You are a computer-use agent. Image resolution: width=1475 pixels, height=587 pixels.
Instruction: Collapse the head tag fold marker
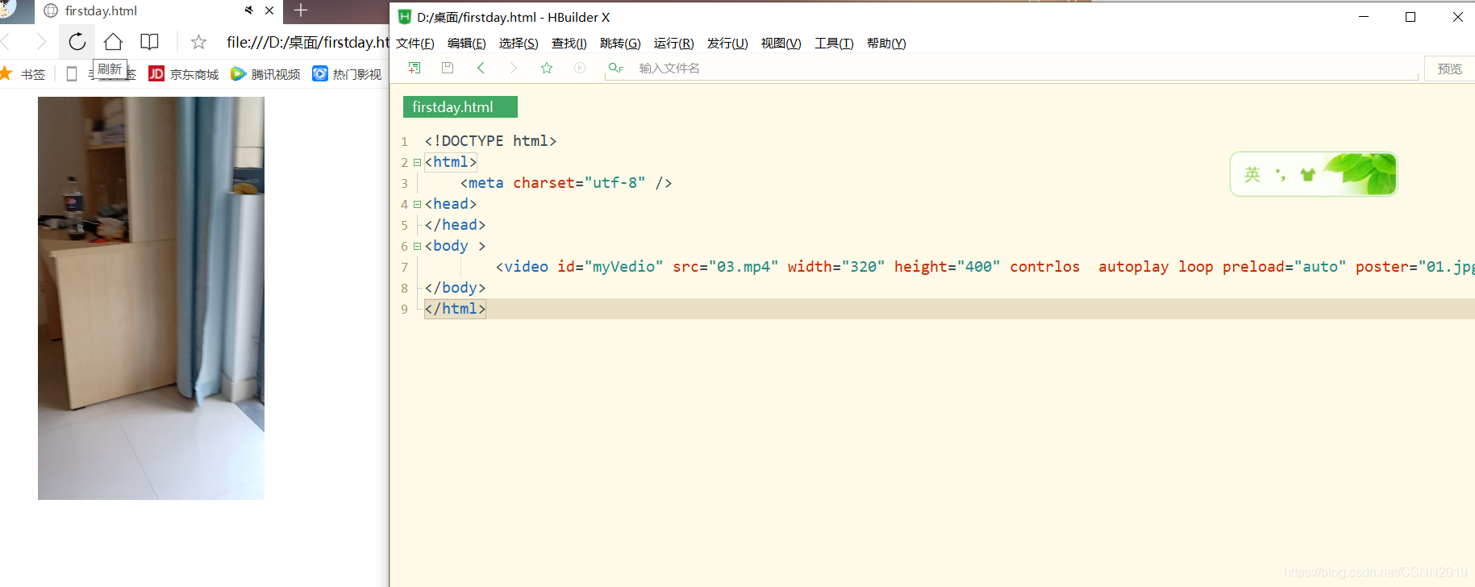click(x=417, y=204)
